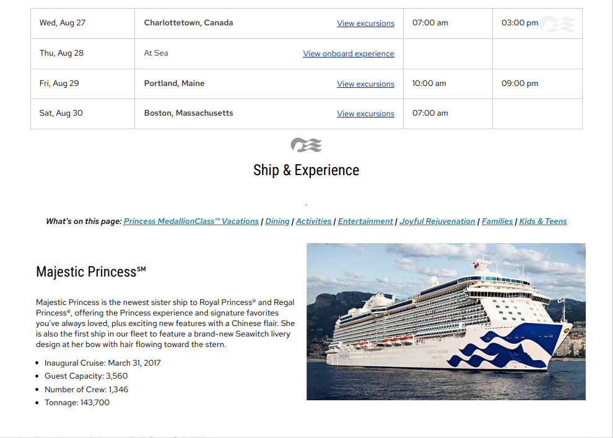
Task: Navigate to the Families section link
Action: point(497,221)
